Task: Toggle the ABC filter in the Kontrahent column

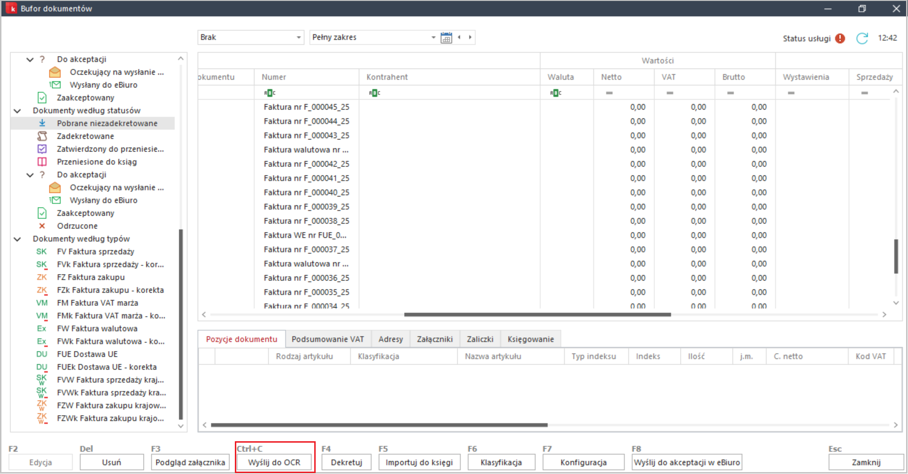Action: 374,93
